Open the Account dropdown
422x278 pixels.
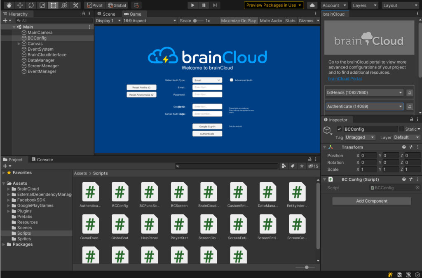tap(334, 5)
